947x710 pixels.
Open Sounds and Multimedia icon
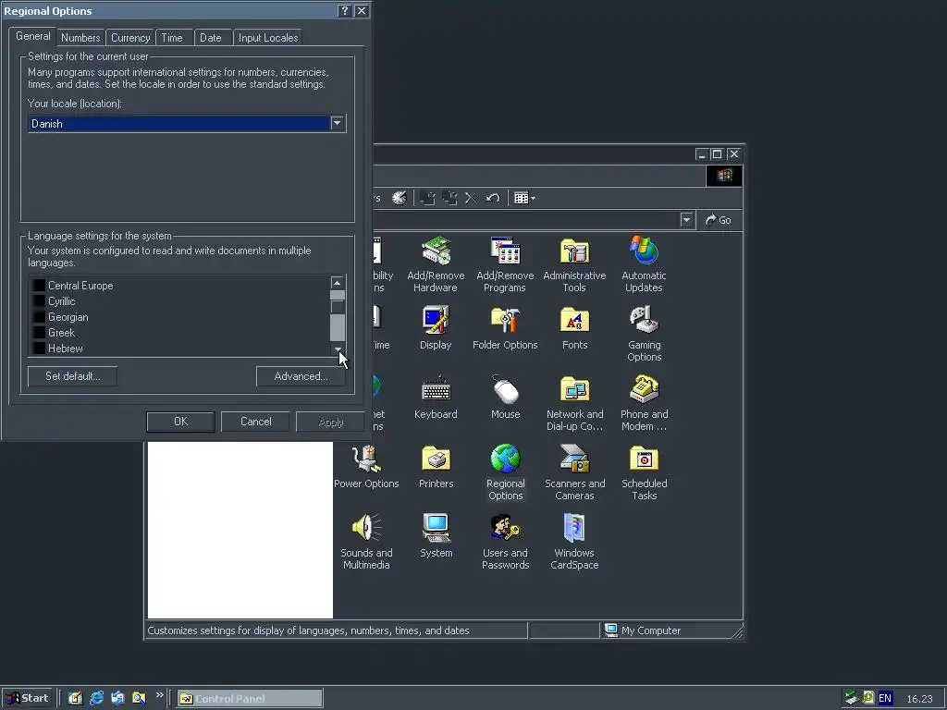pyautogui.click(x=366, y=542)
